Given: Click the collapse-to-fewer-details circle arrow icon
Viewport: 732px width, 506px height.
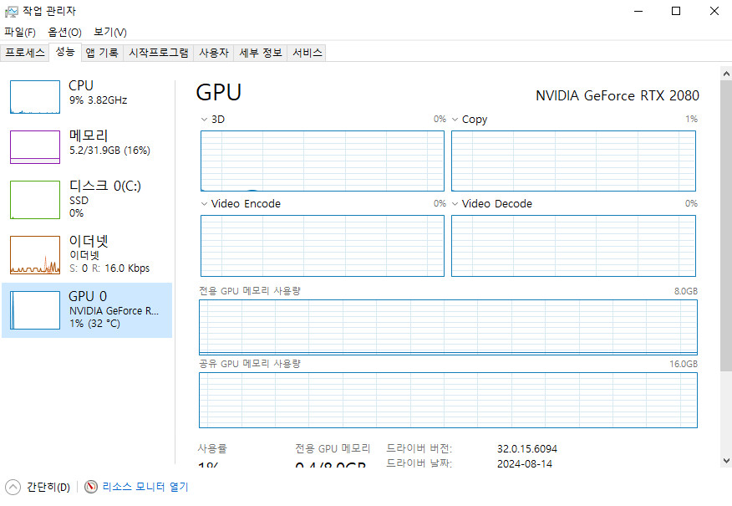Looking at the screenshot, I should click(x=13, y=487).
